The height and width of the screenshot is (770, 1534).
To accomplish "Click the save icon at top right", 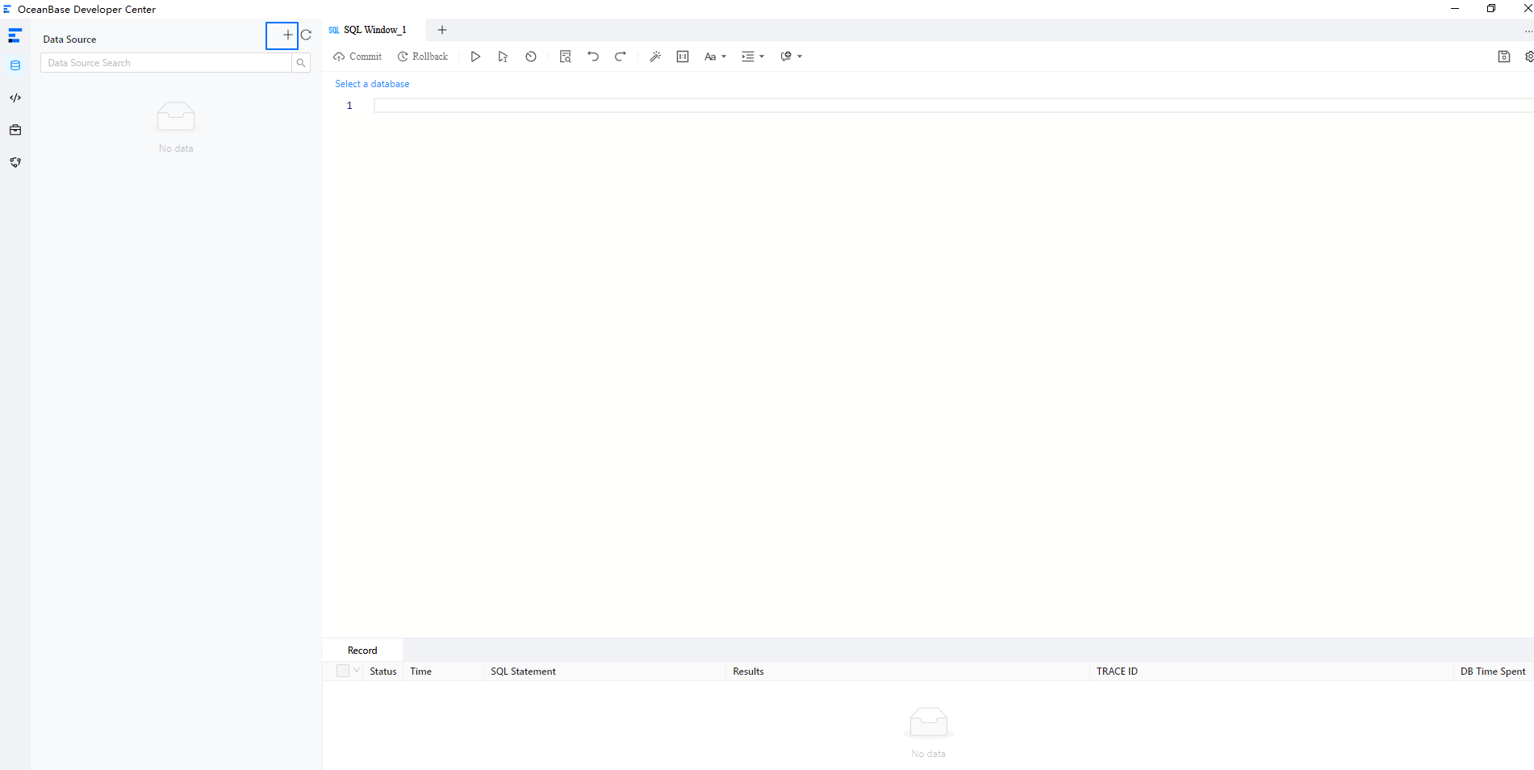I will (1503, 56).
